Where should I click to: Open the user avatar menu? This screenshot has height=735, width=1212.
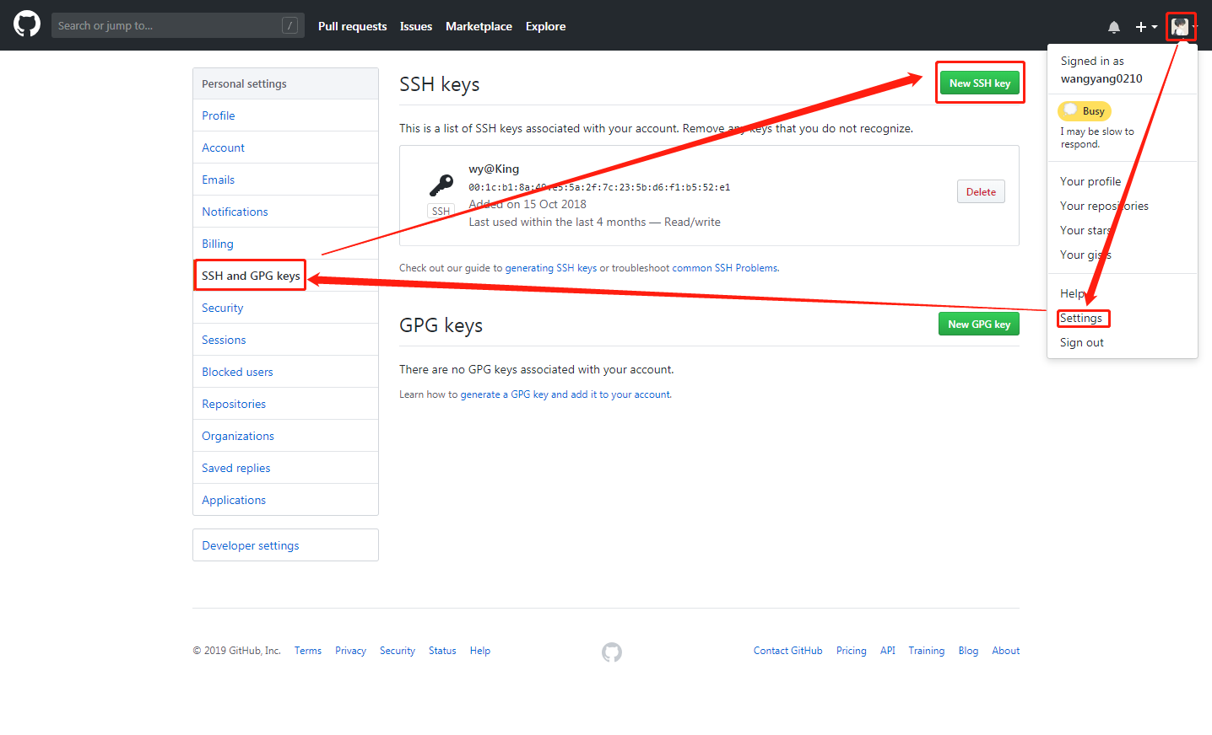pyautogui.click(x=1181, y=27)
